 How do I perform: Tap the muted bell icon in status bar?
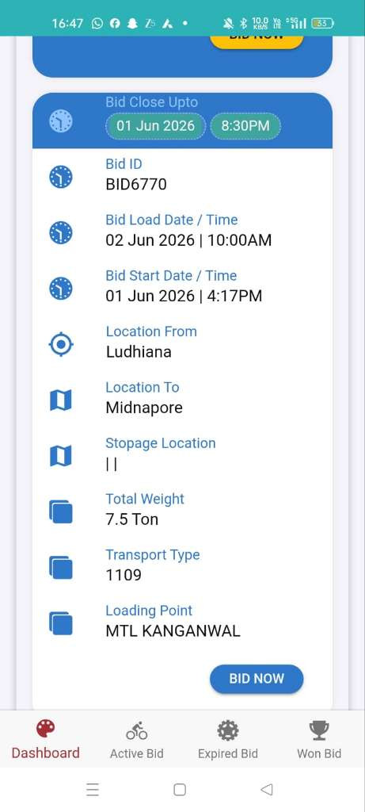point(228,23)
